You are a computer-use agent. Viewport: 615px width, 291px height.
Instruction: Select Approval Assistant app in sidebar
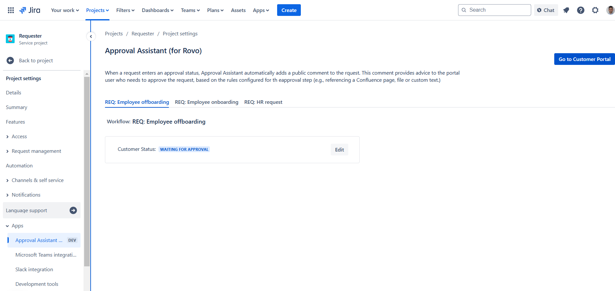click(44, 240)
